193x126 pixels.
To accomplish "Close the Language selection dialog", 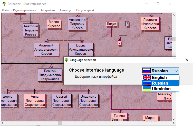I will [187, 60].
